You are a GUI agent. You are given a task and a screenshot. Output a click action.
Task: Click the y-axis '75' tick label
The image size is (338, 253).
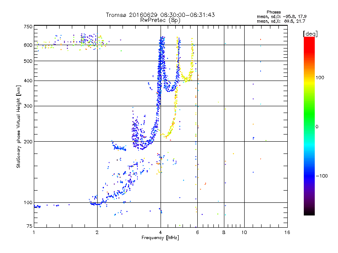click(x=30, y=226)
